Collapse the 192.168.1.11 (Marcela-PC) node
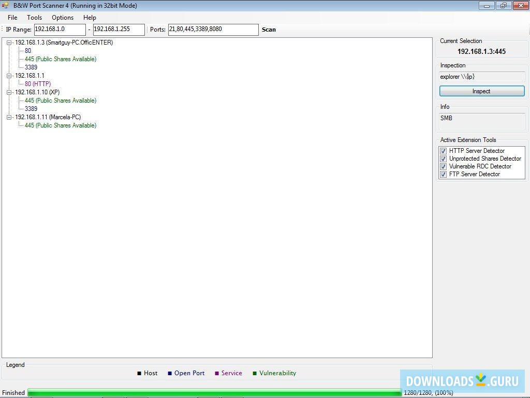 pos(9,117)
